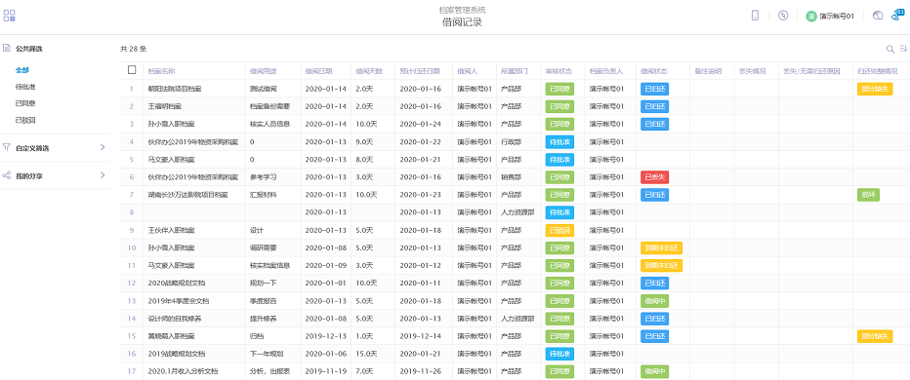Click the search magnifier icon above table
Screen dimensions: 910x380
[x=889, y=50]
